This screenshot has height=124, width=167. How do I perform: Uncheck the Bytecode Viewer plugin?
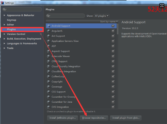[113, 56]
